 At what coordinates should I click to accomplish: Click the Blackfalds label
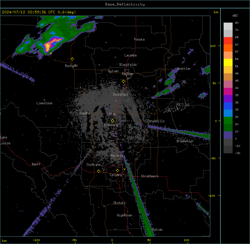128,65
